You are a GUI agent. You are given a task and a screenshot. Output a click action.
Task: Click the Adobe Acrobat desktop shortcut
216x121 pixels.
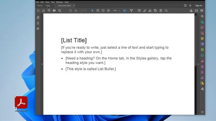point(21,104)
